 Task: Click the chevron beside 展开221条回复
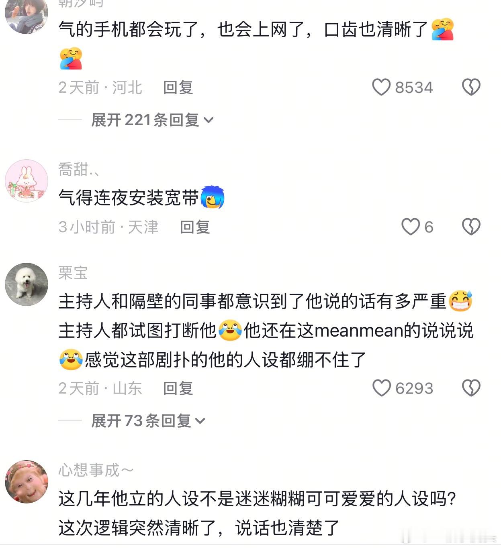click(x=209, y=120)
